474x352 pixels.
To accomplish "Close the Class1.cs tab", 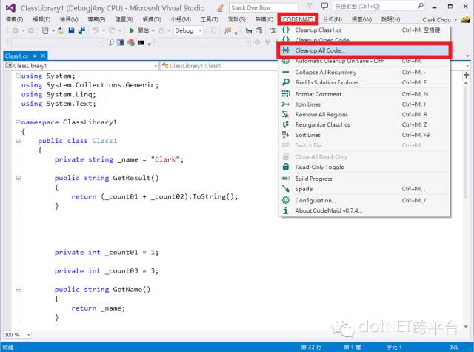I will [x=43, y=56].
